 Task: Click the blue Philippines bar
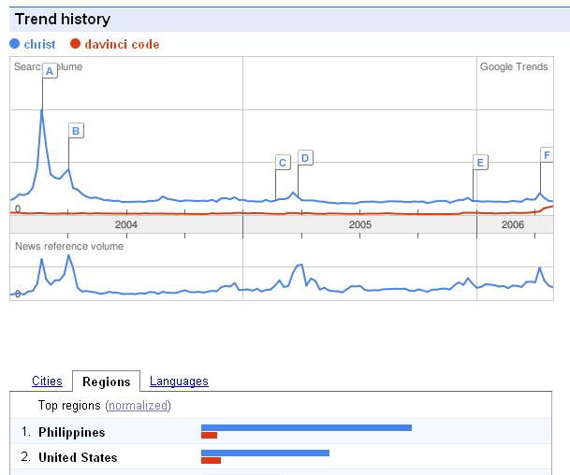coord(306,428)
